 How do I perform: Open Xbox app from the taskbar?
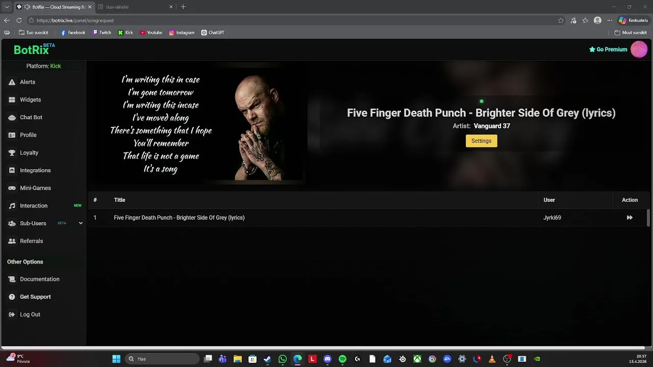[x=417, y=359]
